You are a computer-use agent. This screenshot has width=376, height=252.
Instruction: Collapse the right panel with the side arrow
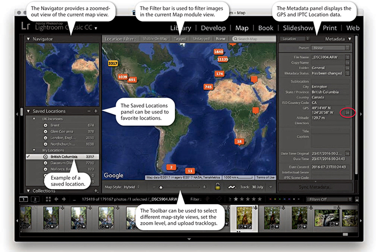click(x=361, y=114)
